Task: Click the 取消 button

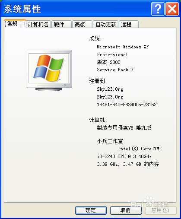Action: click(126, 210)
